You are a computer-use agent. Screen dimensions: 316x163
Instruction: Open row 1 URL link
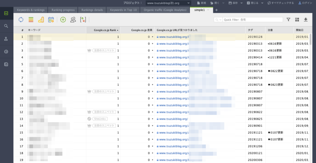[x=174, y=37]
